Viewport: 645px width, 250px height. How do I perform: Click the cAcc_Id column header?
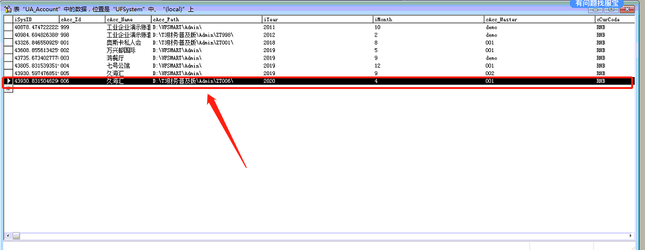coord(82,20)
